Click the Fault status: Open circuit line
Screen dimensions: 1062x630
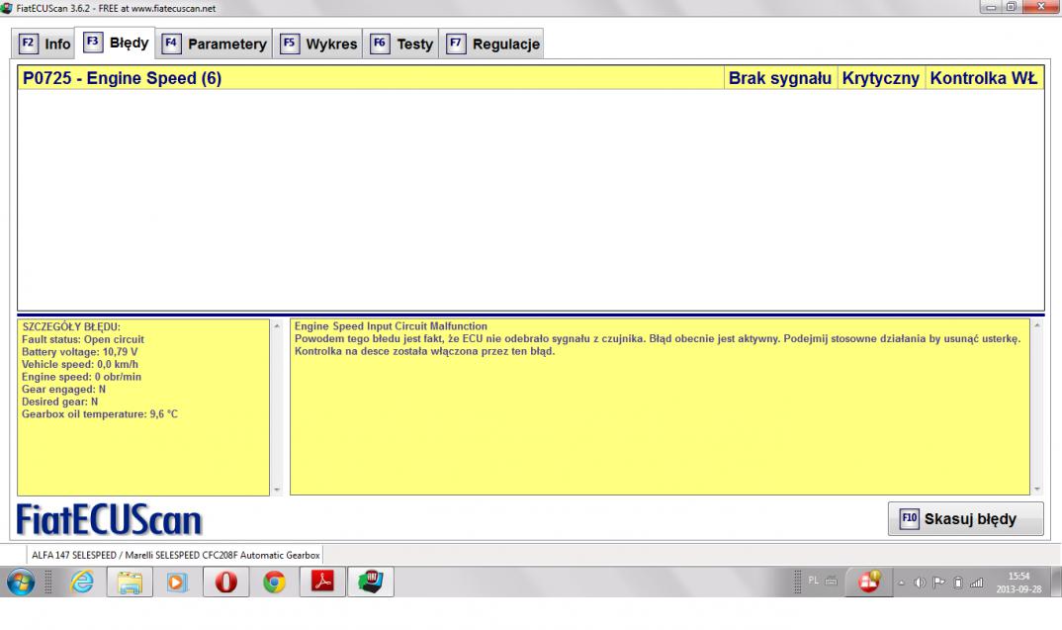coord(83,339)
